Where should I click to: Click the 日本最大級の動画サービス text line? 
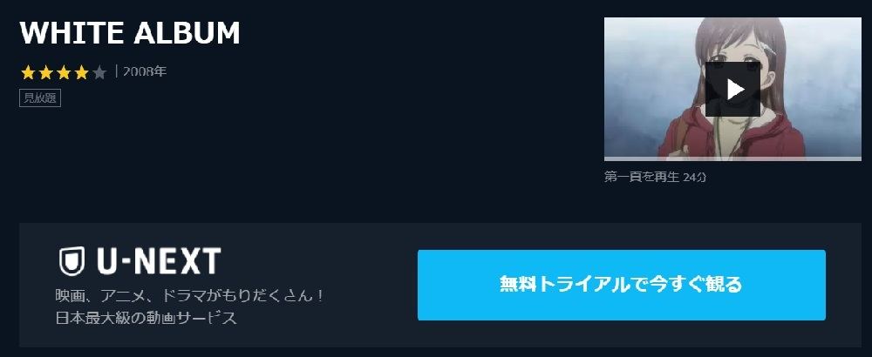pos(146,318)
